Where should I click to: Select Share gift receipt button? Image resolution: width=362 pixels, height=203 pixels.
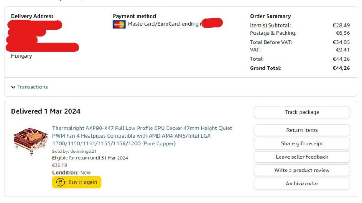pyautogui.click(x=302, y=143)
